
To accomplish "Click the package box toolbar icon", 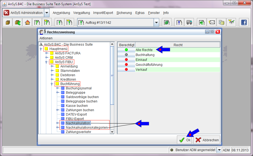I will click(x=8, y=23).
